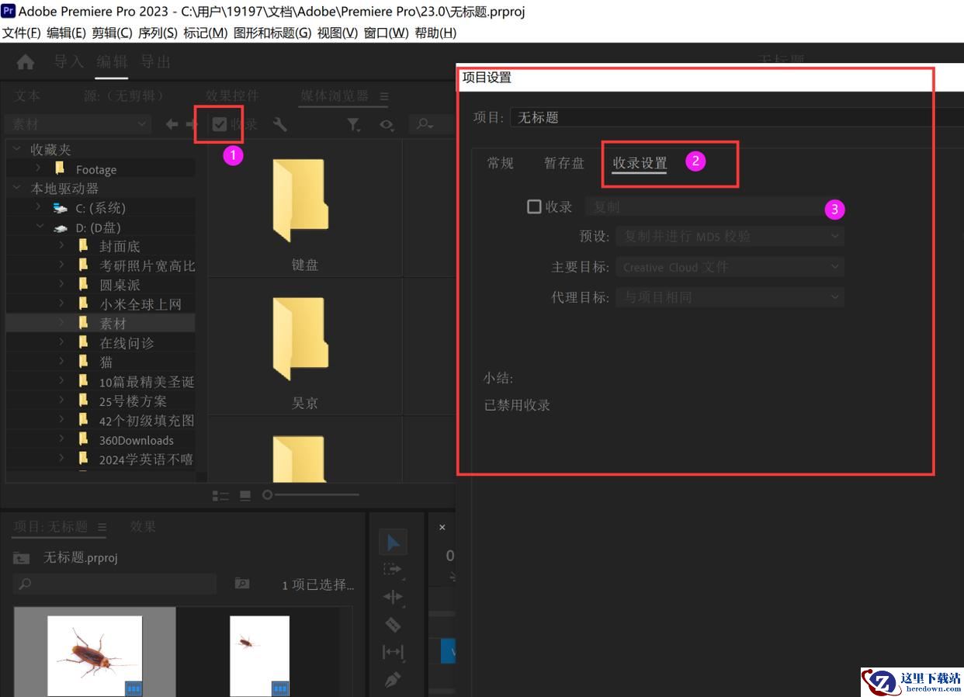Uncheck 收录 checkbox in the media browser toolbar

point(220,124)
